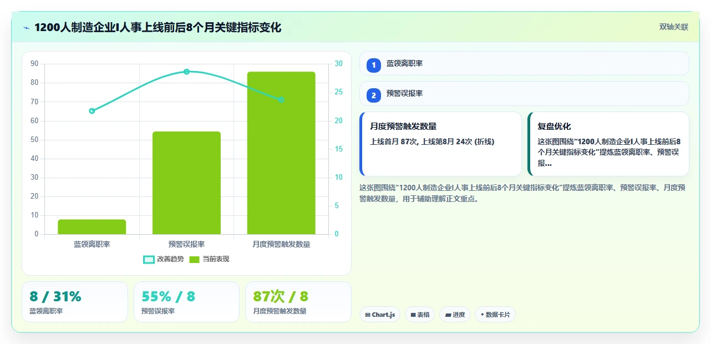Click the 月度预警触发数量 green bar
Screen dimensions: 711x344
point(281,153)
